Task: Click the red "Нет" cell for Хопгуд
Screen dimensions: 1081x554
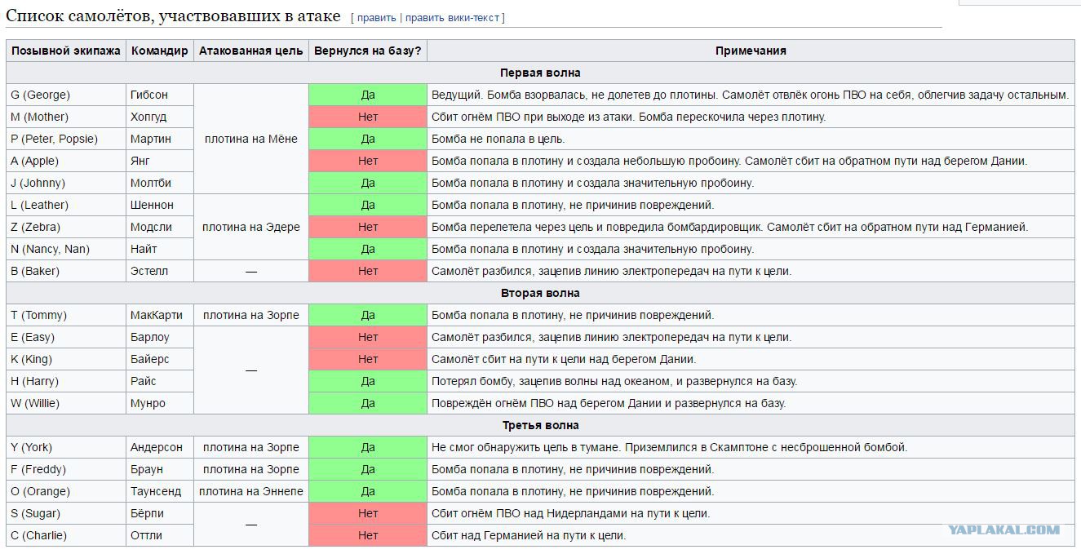Action: (x=368, y=117)
